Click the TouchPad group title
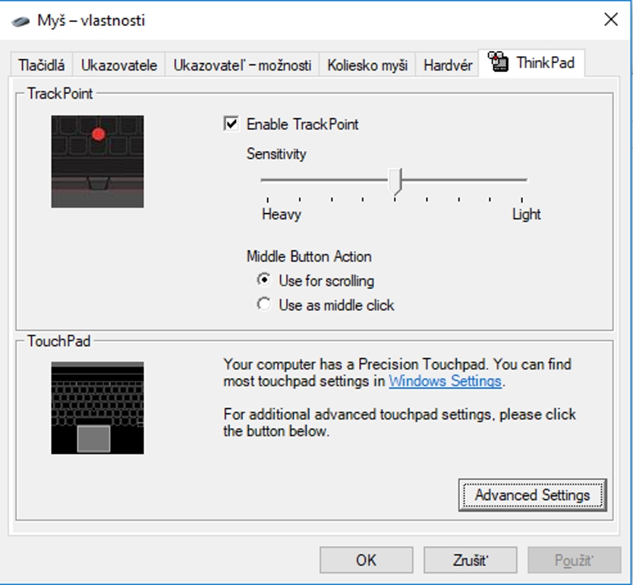Viewport: 633px width, 585px height. (59, 341)
